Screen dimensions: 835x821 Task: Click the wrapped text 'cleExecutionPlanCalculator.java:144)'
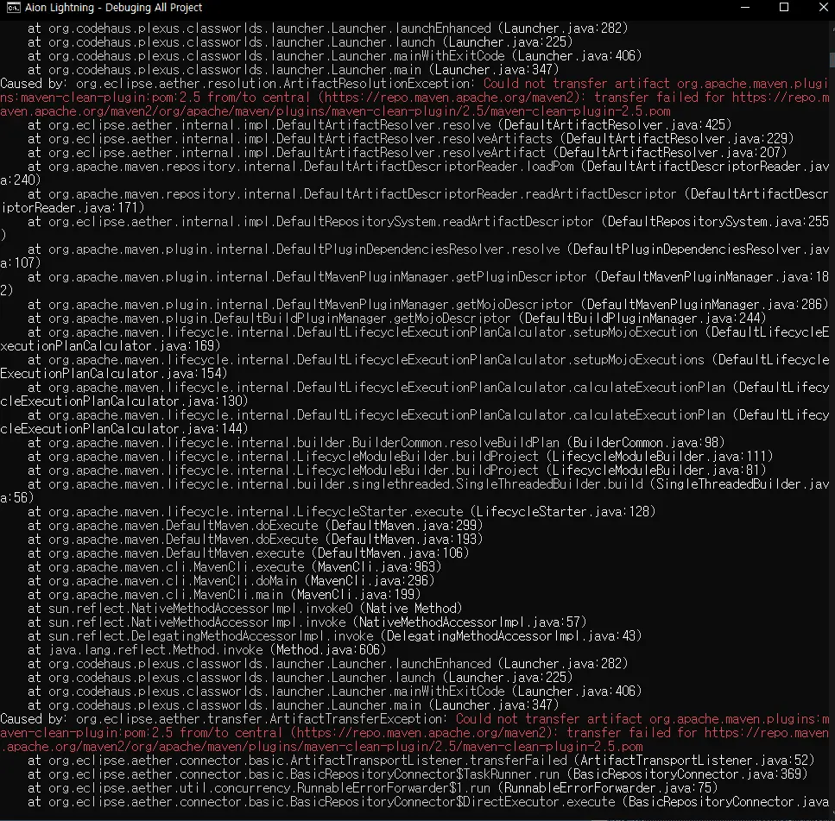pos(124,429)
